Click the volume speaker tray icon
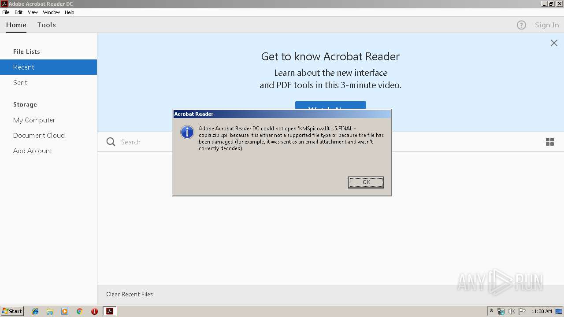 pos(512,311)
